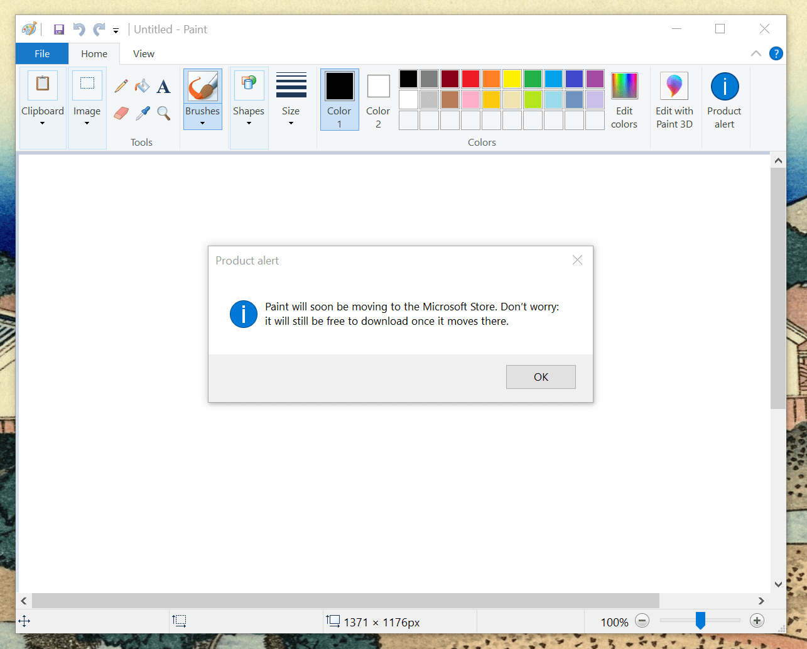The image size is (807, 649).
Task: Click the zoom slider thumb
Action: coord(700,621)
